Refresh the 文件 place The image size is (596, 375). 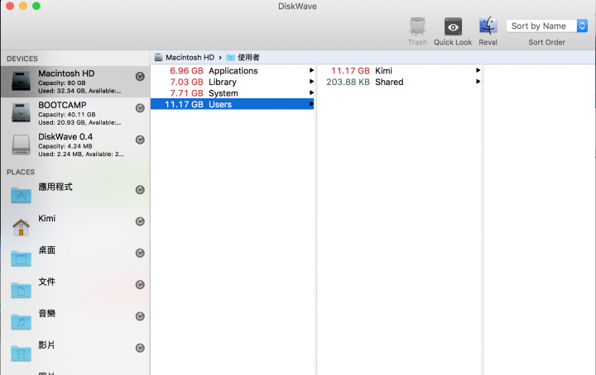coord(140,284)
